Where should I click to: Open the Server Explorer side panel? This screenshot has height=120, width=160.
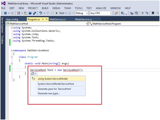point(2,25)
